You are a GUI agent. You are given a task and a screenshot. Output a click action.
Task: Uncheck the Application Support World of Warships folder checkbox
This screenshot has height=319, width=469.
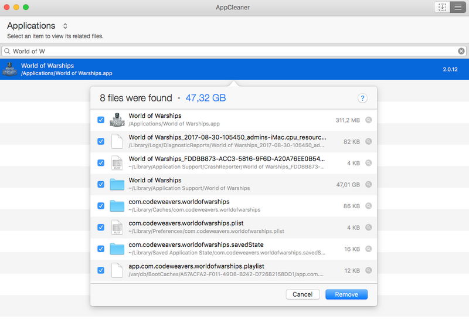101,184
